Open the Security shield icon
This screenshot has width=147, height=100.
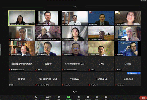click(x=36, y=97)
